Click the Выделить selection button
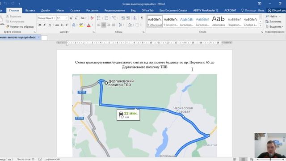 274,27
